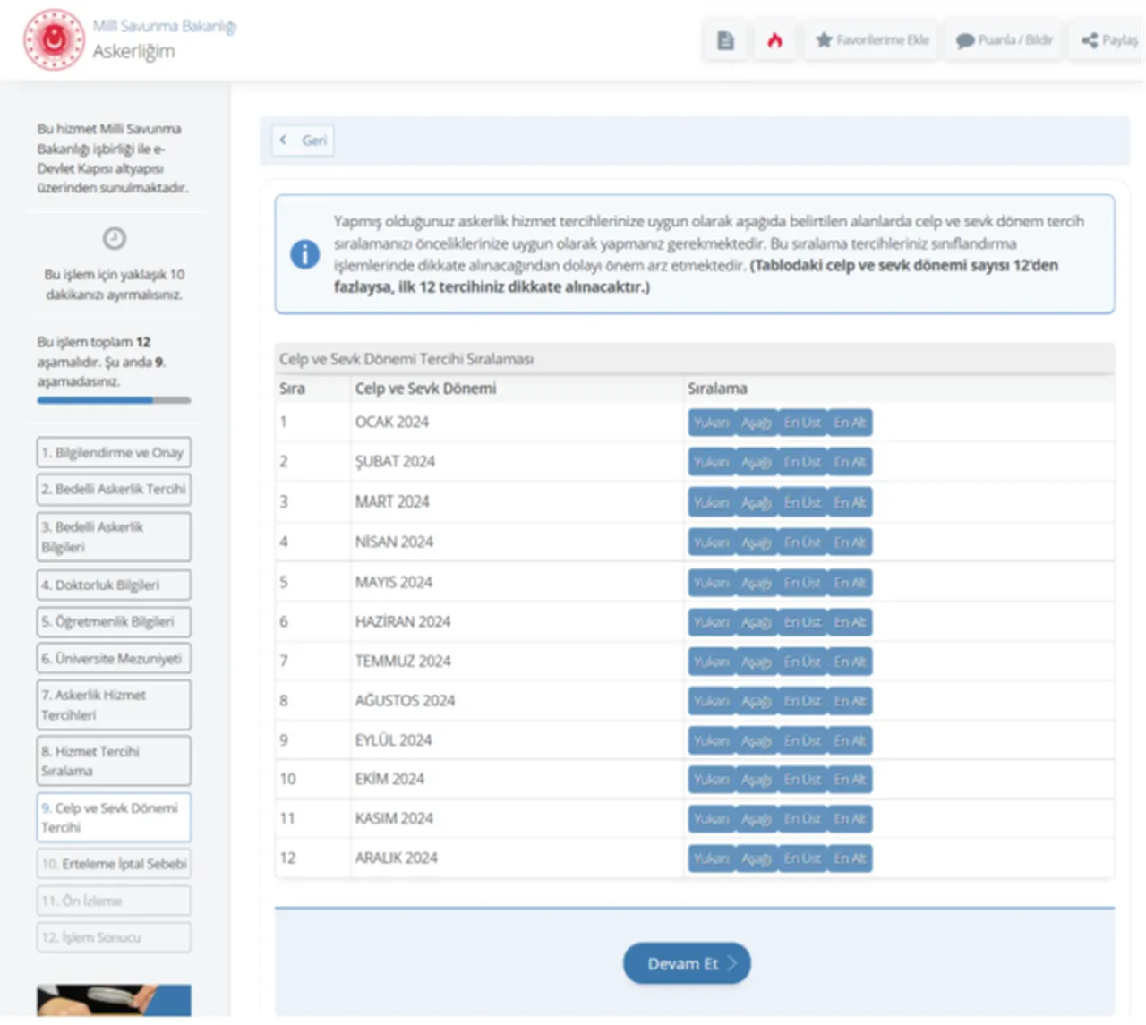Go back using the Geri button
1146x1025 pixels.
tap(304, 141)
